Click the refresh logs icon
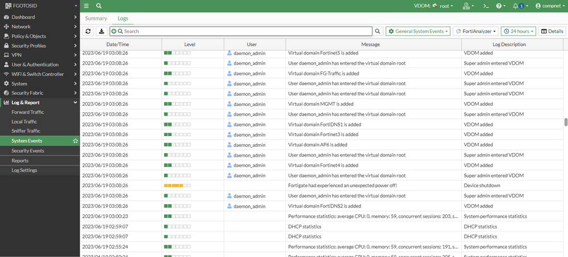The width and height of the screenshot is (568, 257). point(88,31)
